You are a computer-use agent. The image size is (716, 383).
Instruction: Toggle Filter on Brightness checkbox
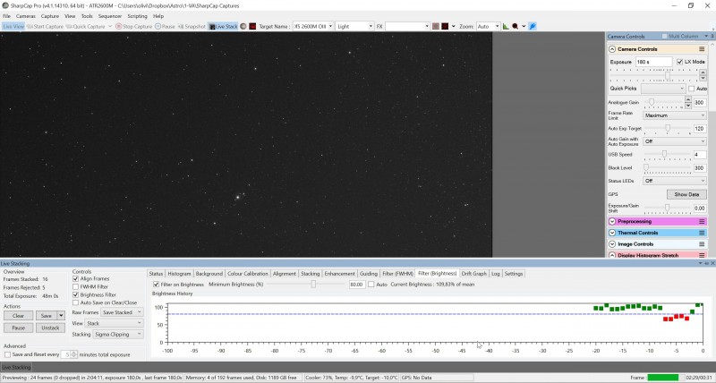click(x=156, y=285)
